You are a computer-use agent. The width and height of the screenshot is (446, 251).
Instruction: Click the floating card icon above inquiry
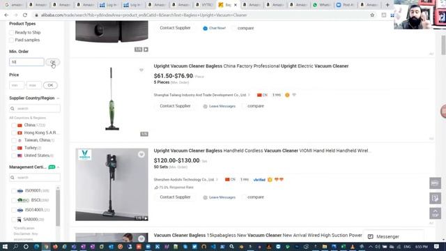click(435, 183)
